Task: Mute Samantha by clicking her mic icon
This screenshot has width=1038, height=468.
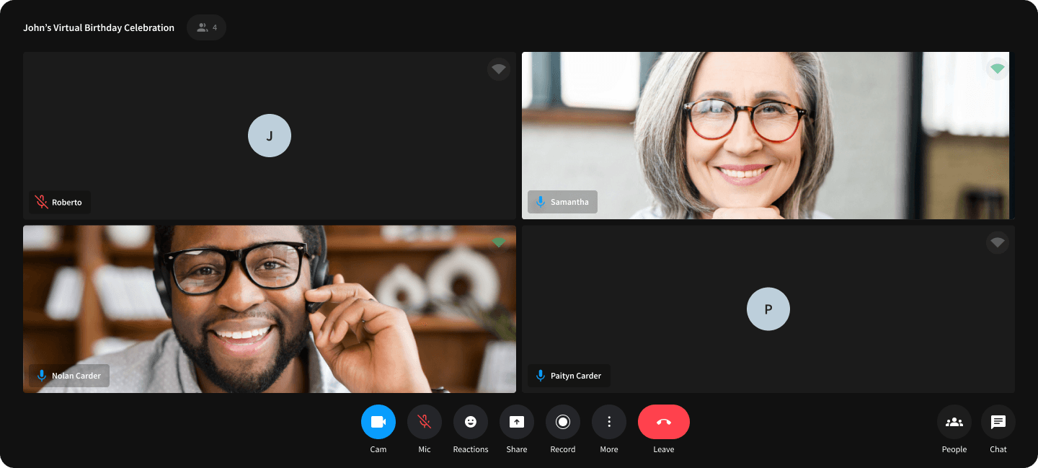Action: [x=541, y=202]
